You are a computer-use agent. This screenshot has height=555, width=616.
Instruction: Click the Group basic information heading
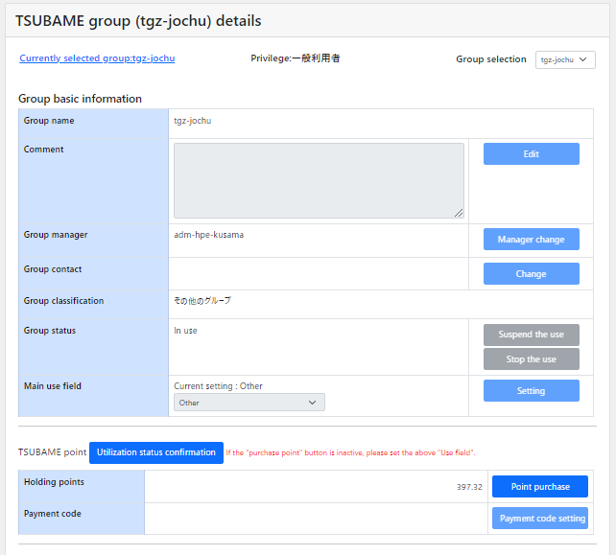tap(81, 99)
